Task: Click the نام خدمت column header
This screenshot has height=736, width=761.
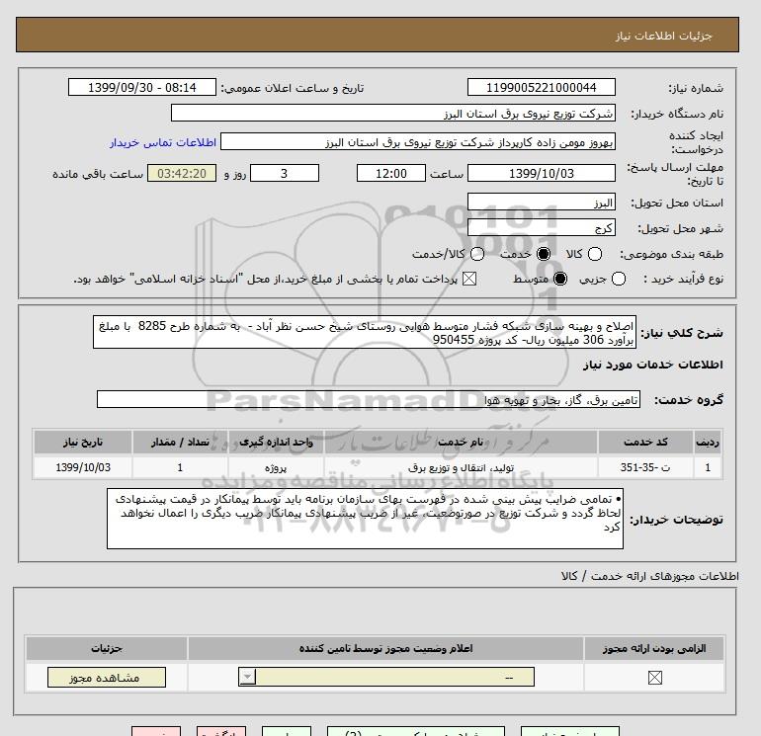Action: coord(462,442)
